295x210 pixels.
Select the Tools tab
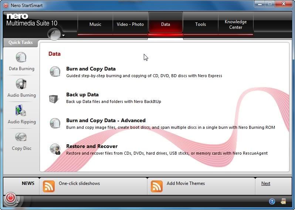pos(200,24)
